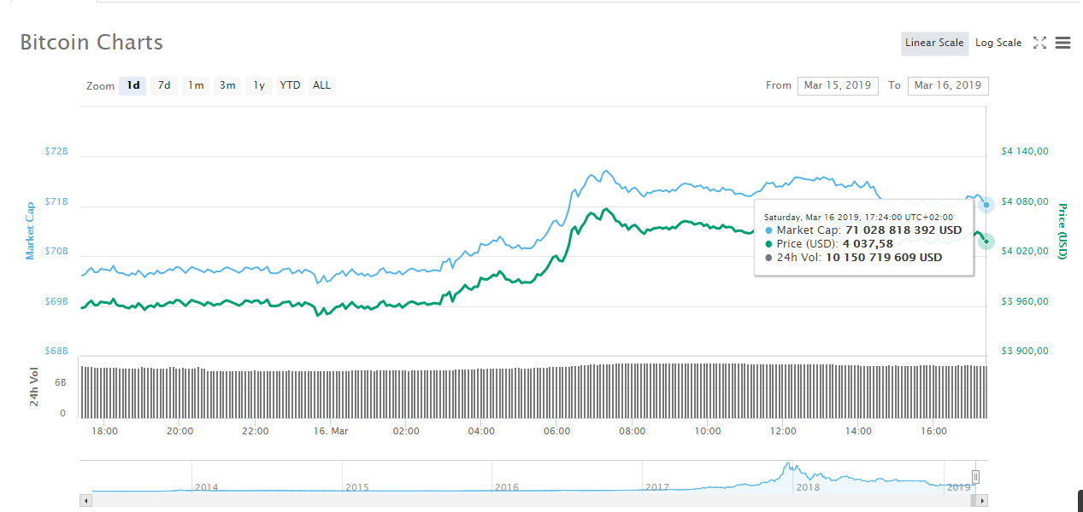
Task: Click the $3 960,00 price axis label
Action: (x=1024, y=301)
